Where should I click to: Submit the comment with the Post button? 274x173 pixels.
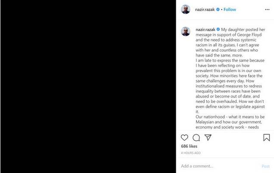(x=266, y=166)
